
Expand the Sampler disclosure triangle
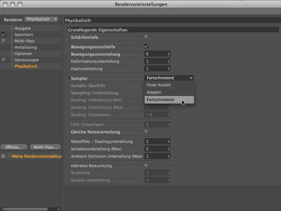[69, 78]
